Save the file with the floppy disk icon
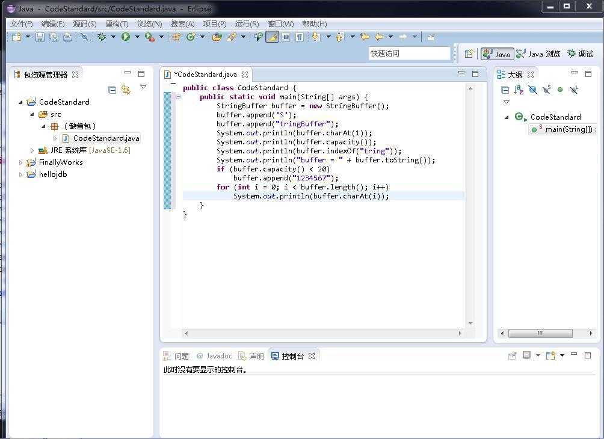Screen dimensions: 604x439 [40, 37]
